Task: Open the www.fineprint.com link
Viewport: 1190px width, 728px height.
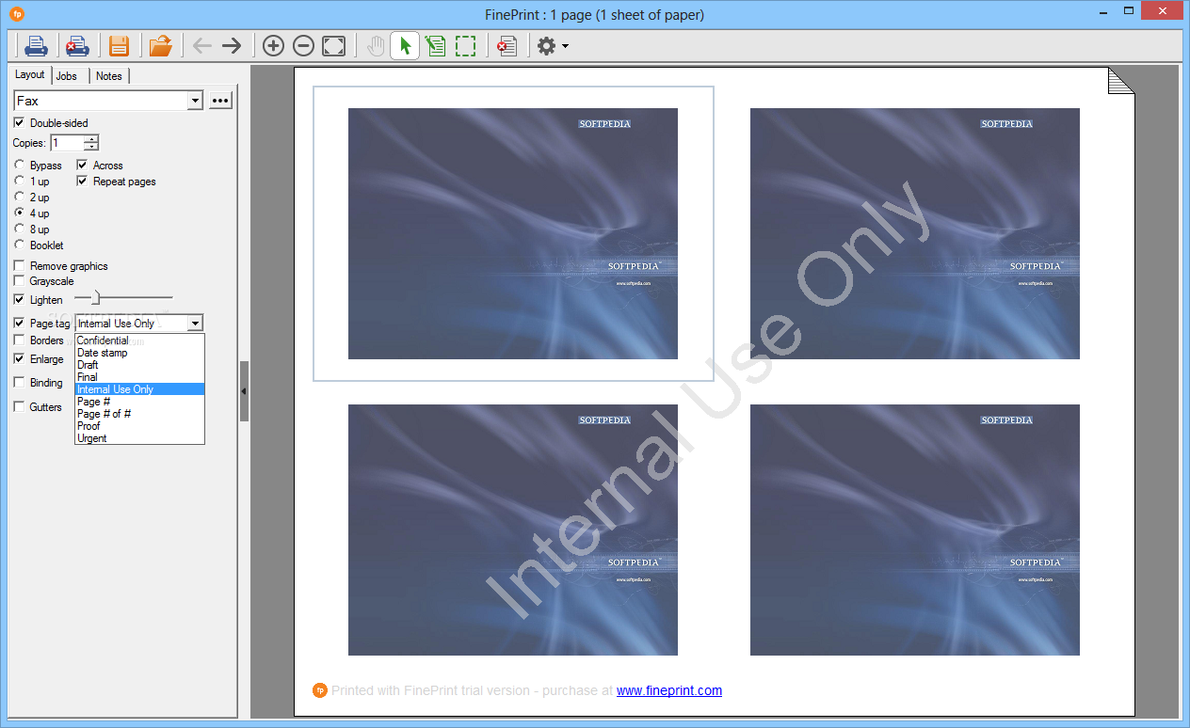Action: point(669,690)
